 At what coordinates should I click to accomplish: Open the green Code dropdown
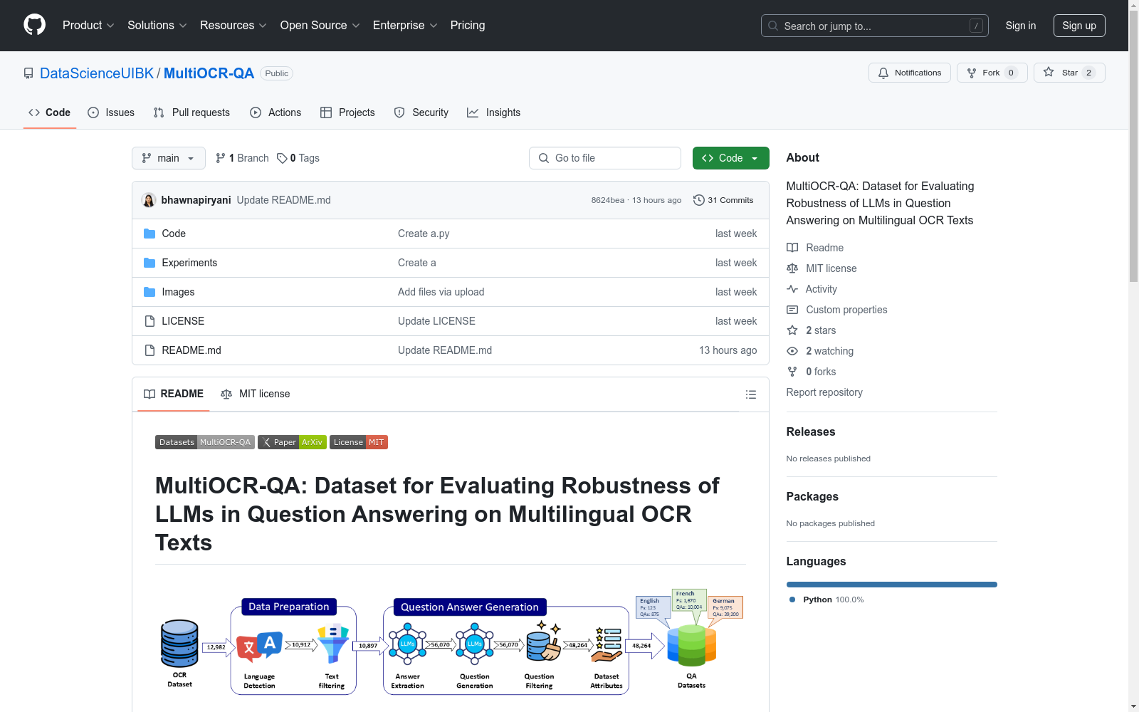point(730,158)
